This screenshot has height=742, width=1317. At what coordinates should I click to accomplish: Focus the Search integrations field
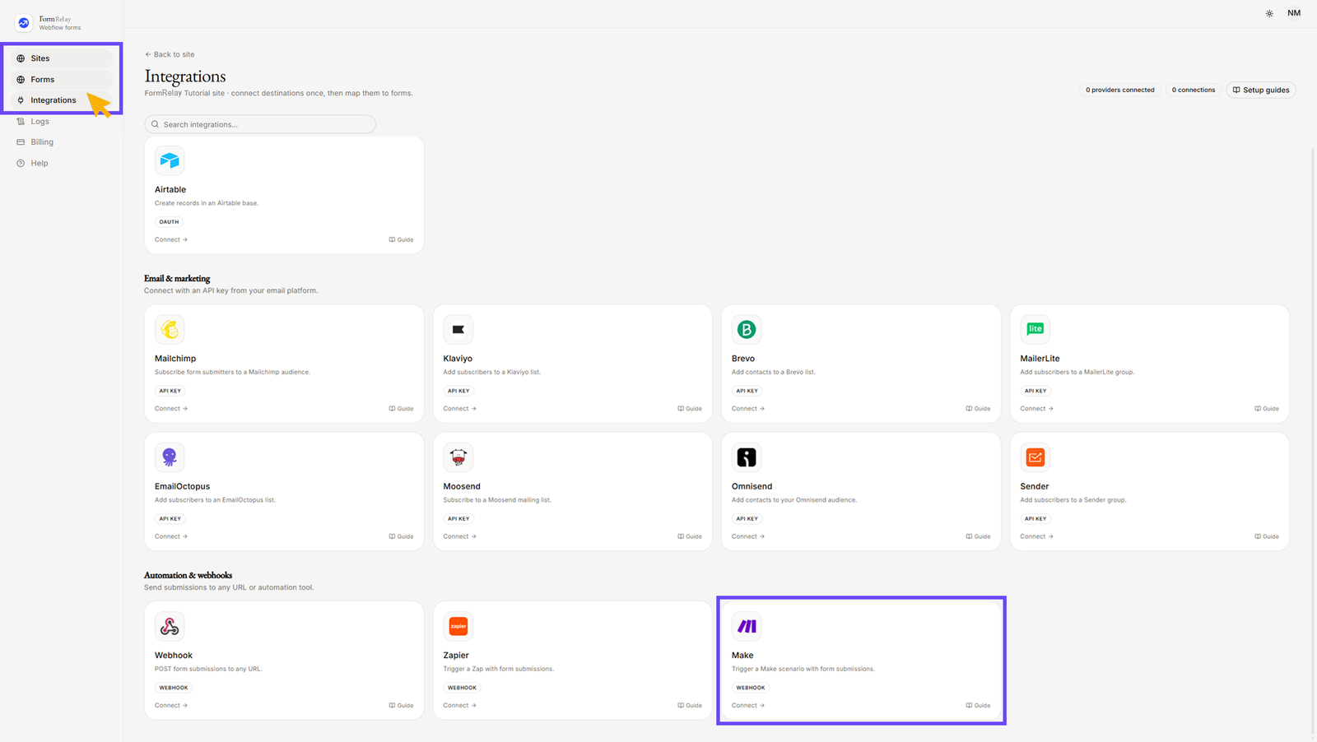260,124
